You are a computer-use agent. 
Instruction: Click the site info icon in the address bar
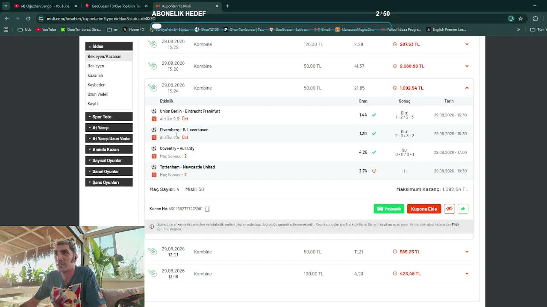pyautogui.click(x=41, y=19)
